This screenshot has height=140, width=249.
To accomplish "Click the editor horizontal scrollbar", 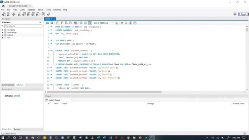I will [x=104, y=92].
